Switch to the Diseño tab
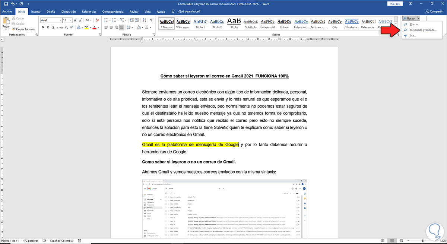Screen dimensions: 447x244 coord(51,12)
